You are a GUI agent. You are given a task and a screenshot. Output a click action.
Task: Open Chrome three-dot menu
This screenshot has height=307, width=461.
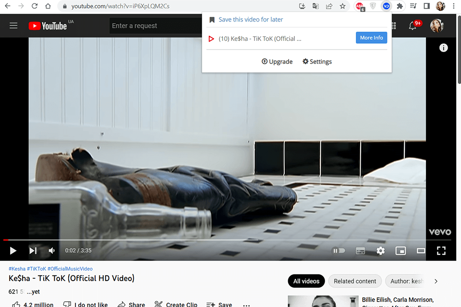454,6
